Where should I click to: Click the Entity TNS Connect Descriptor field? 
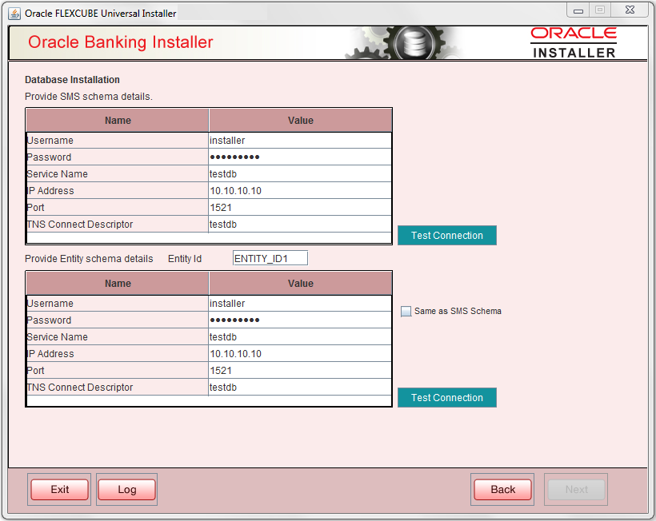(300, 387)
